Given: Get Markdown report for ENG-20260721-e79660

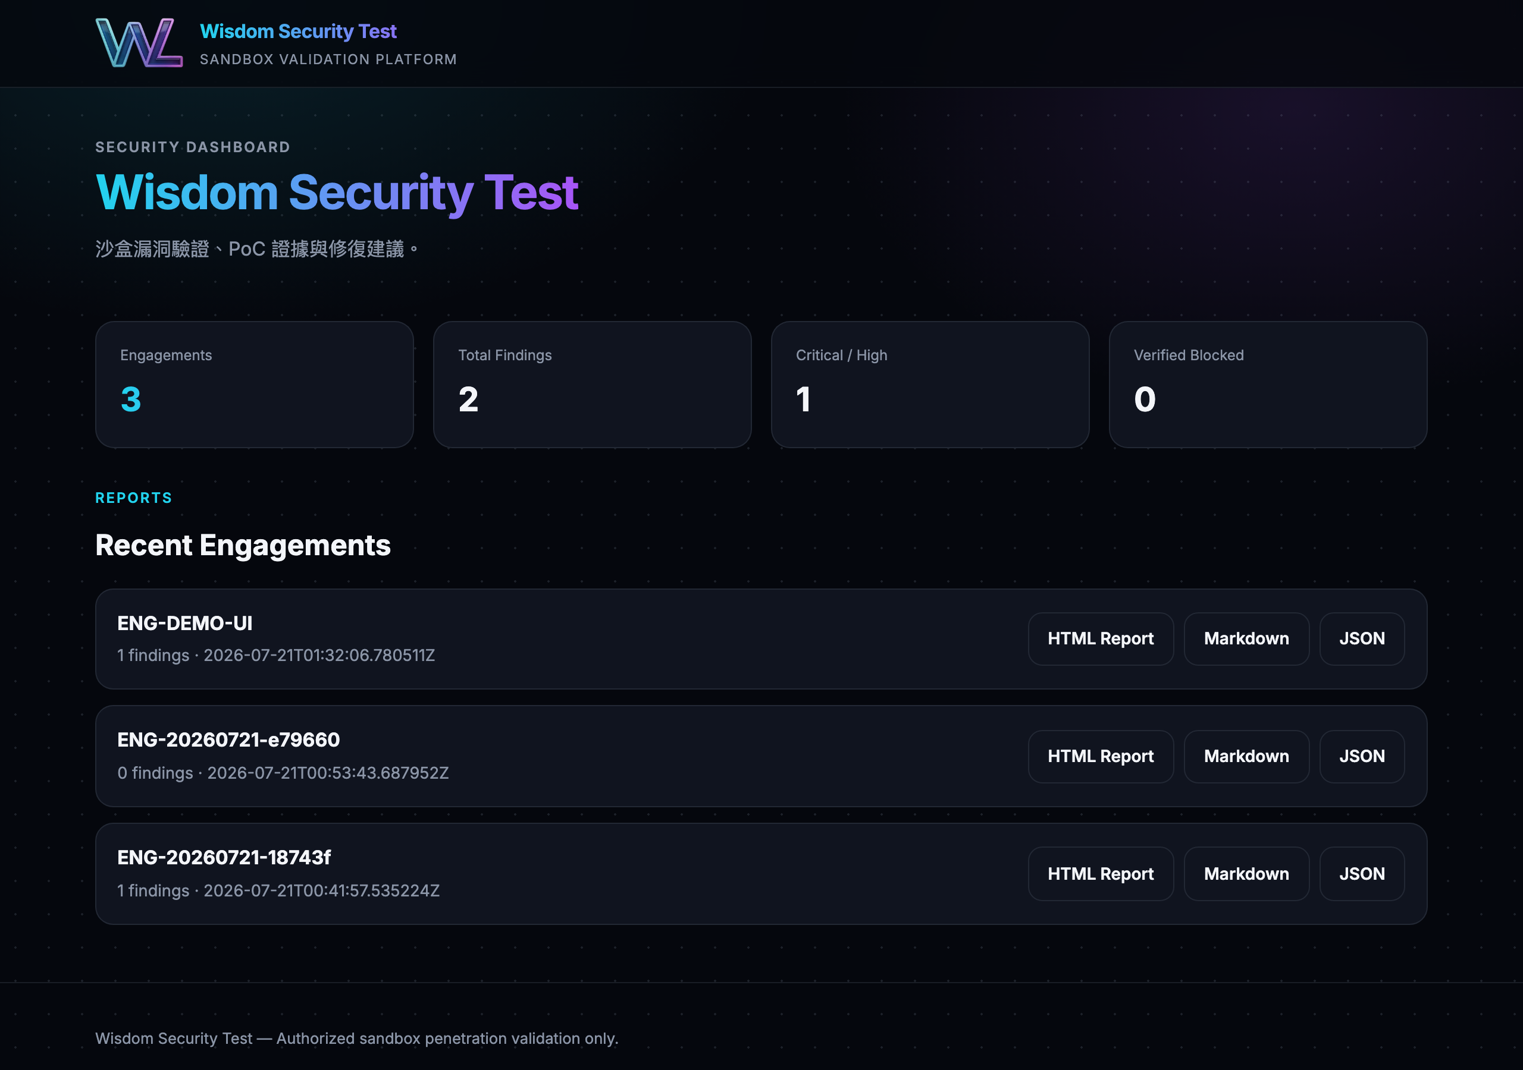Looking at the screenshot, I should (x=1246, y=756).
